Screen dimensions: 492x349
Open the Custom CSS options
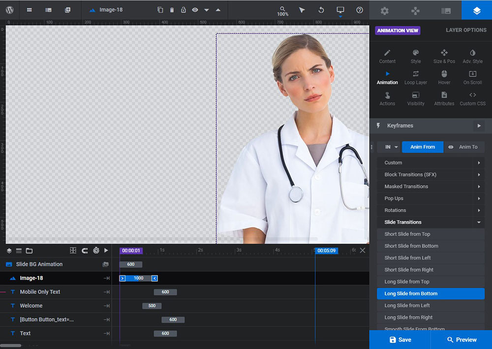pyautogui.click(x=472, y=99)
